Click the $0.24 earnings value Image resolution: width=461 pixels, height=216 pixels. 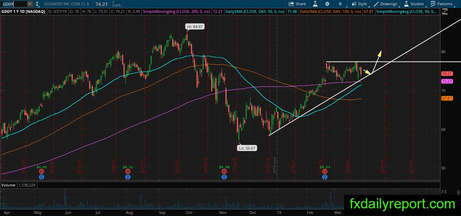(x=325, y=167)
